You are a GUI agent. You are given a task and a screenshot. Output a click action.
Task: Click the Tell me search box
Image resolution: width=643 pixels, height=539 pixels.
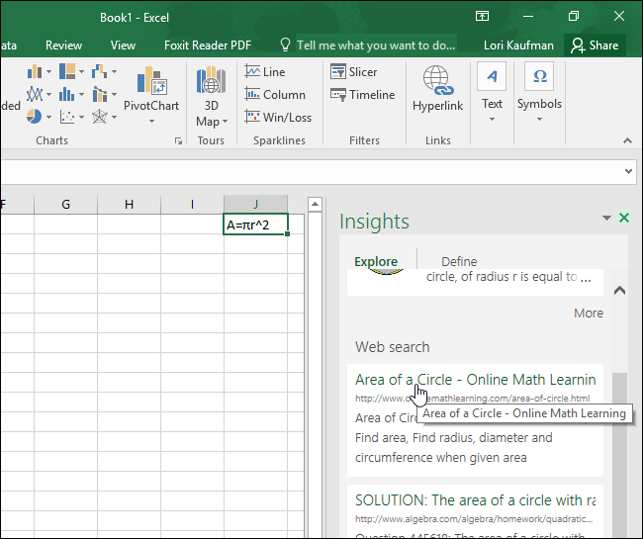point(375,45)
